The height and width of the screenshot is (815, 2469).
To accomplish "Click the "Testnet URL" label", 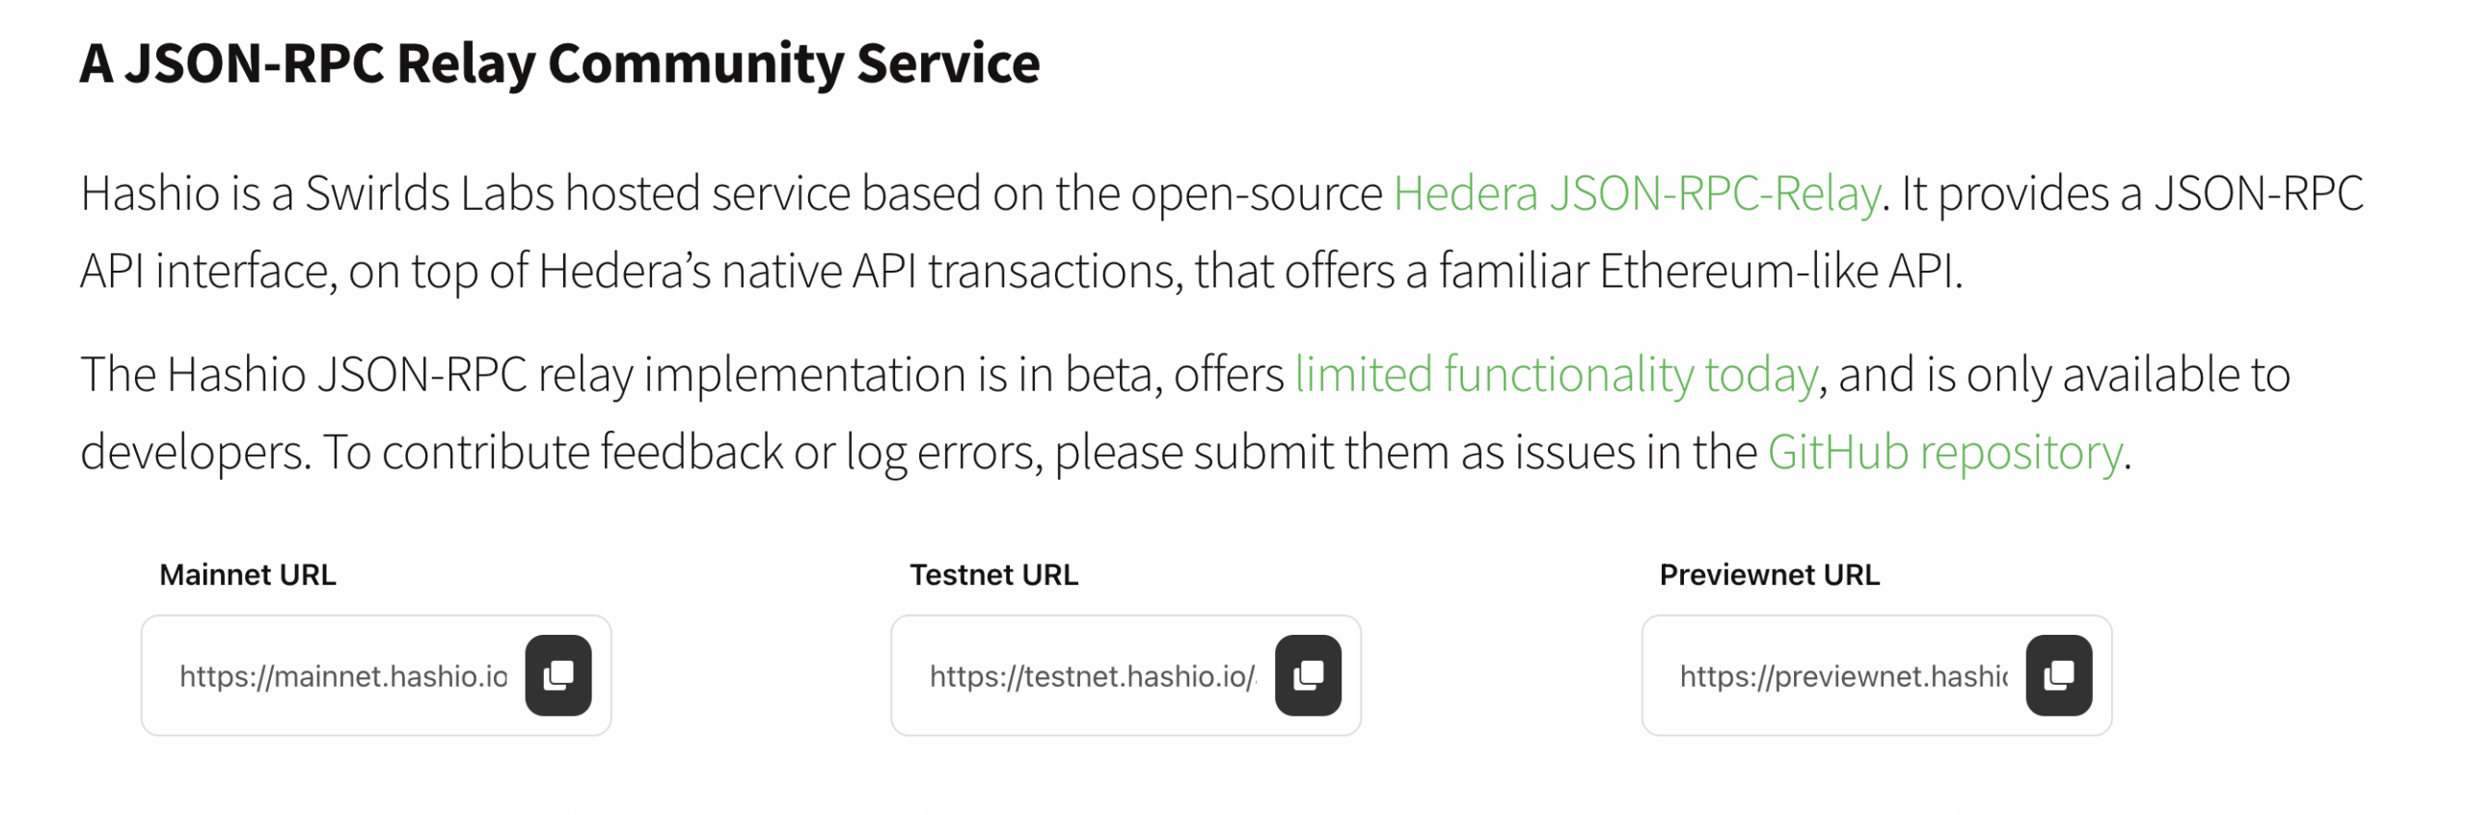I will click(993, 575).
